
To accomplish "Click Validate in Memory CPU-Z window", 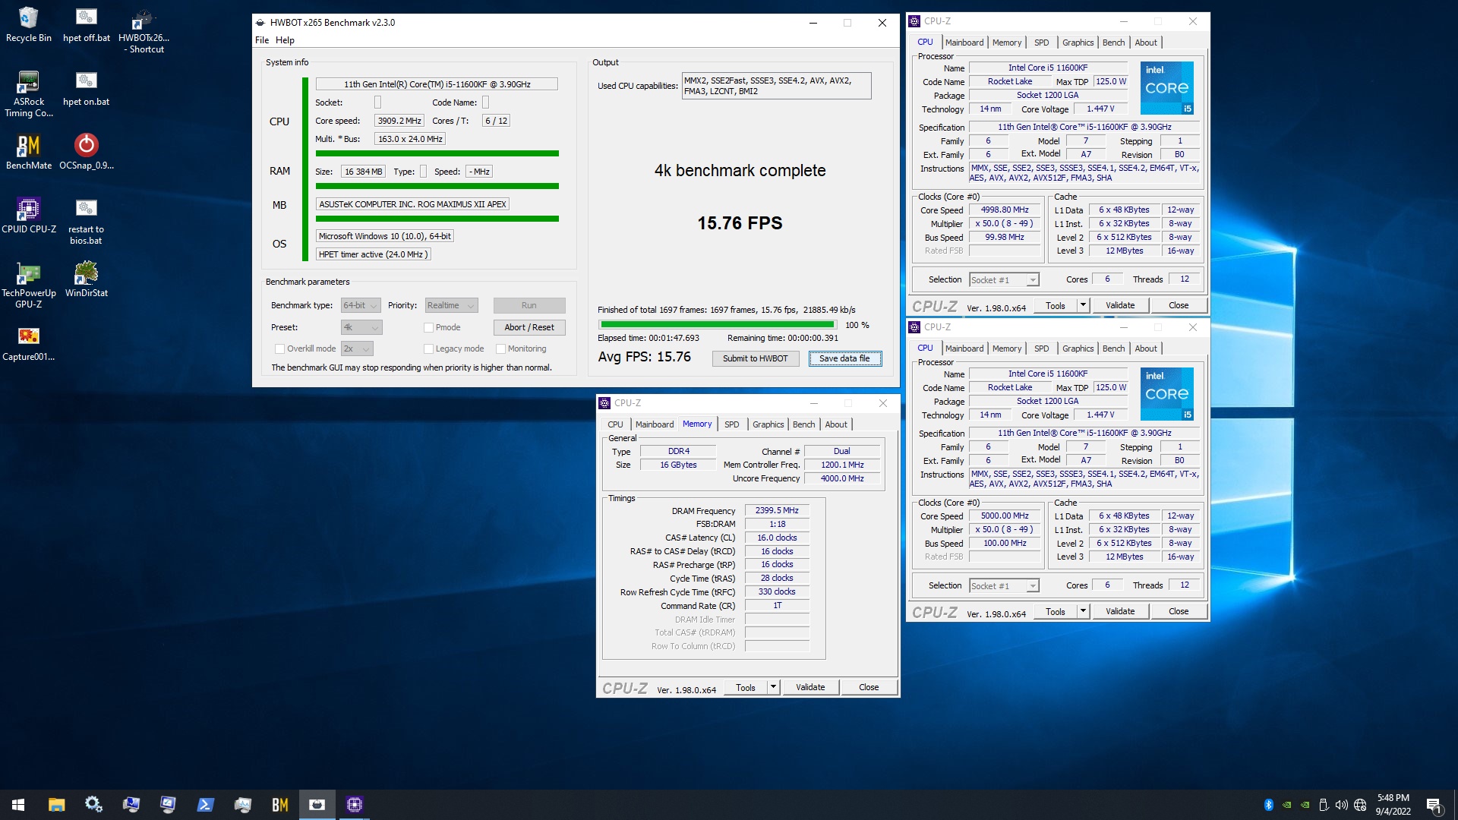I will click(810, 687).
